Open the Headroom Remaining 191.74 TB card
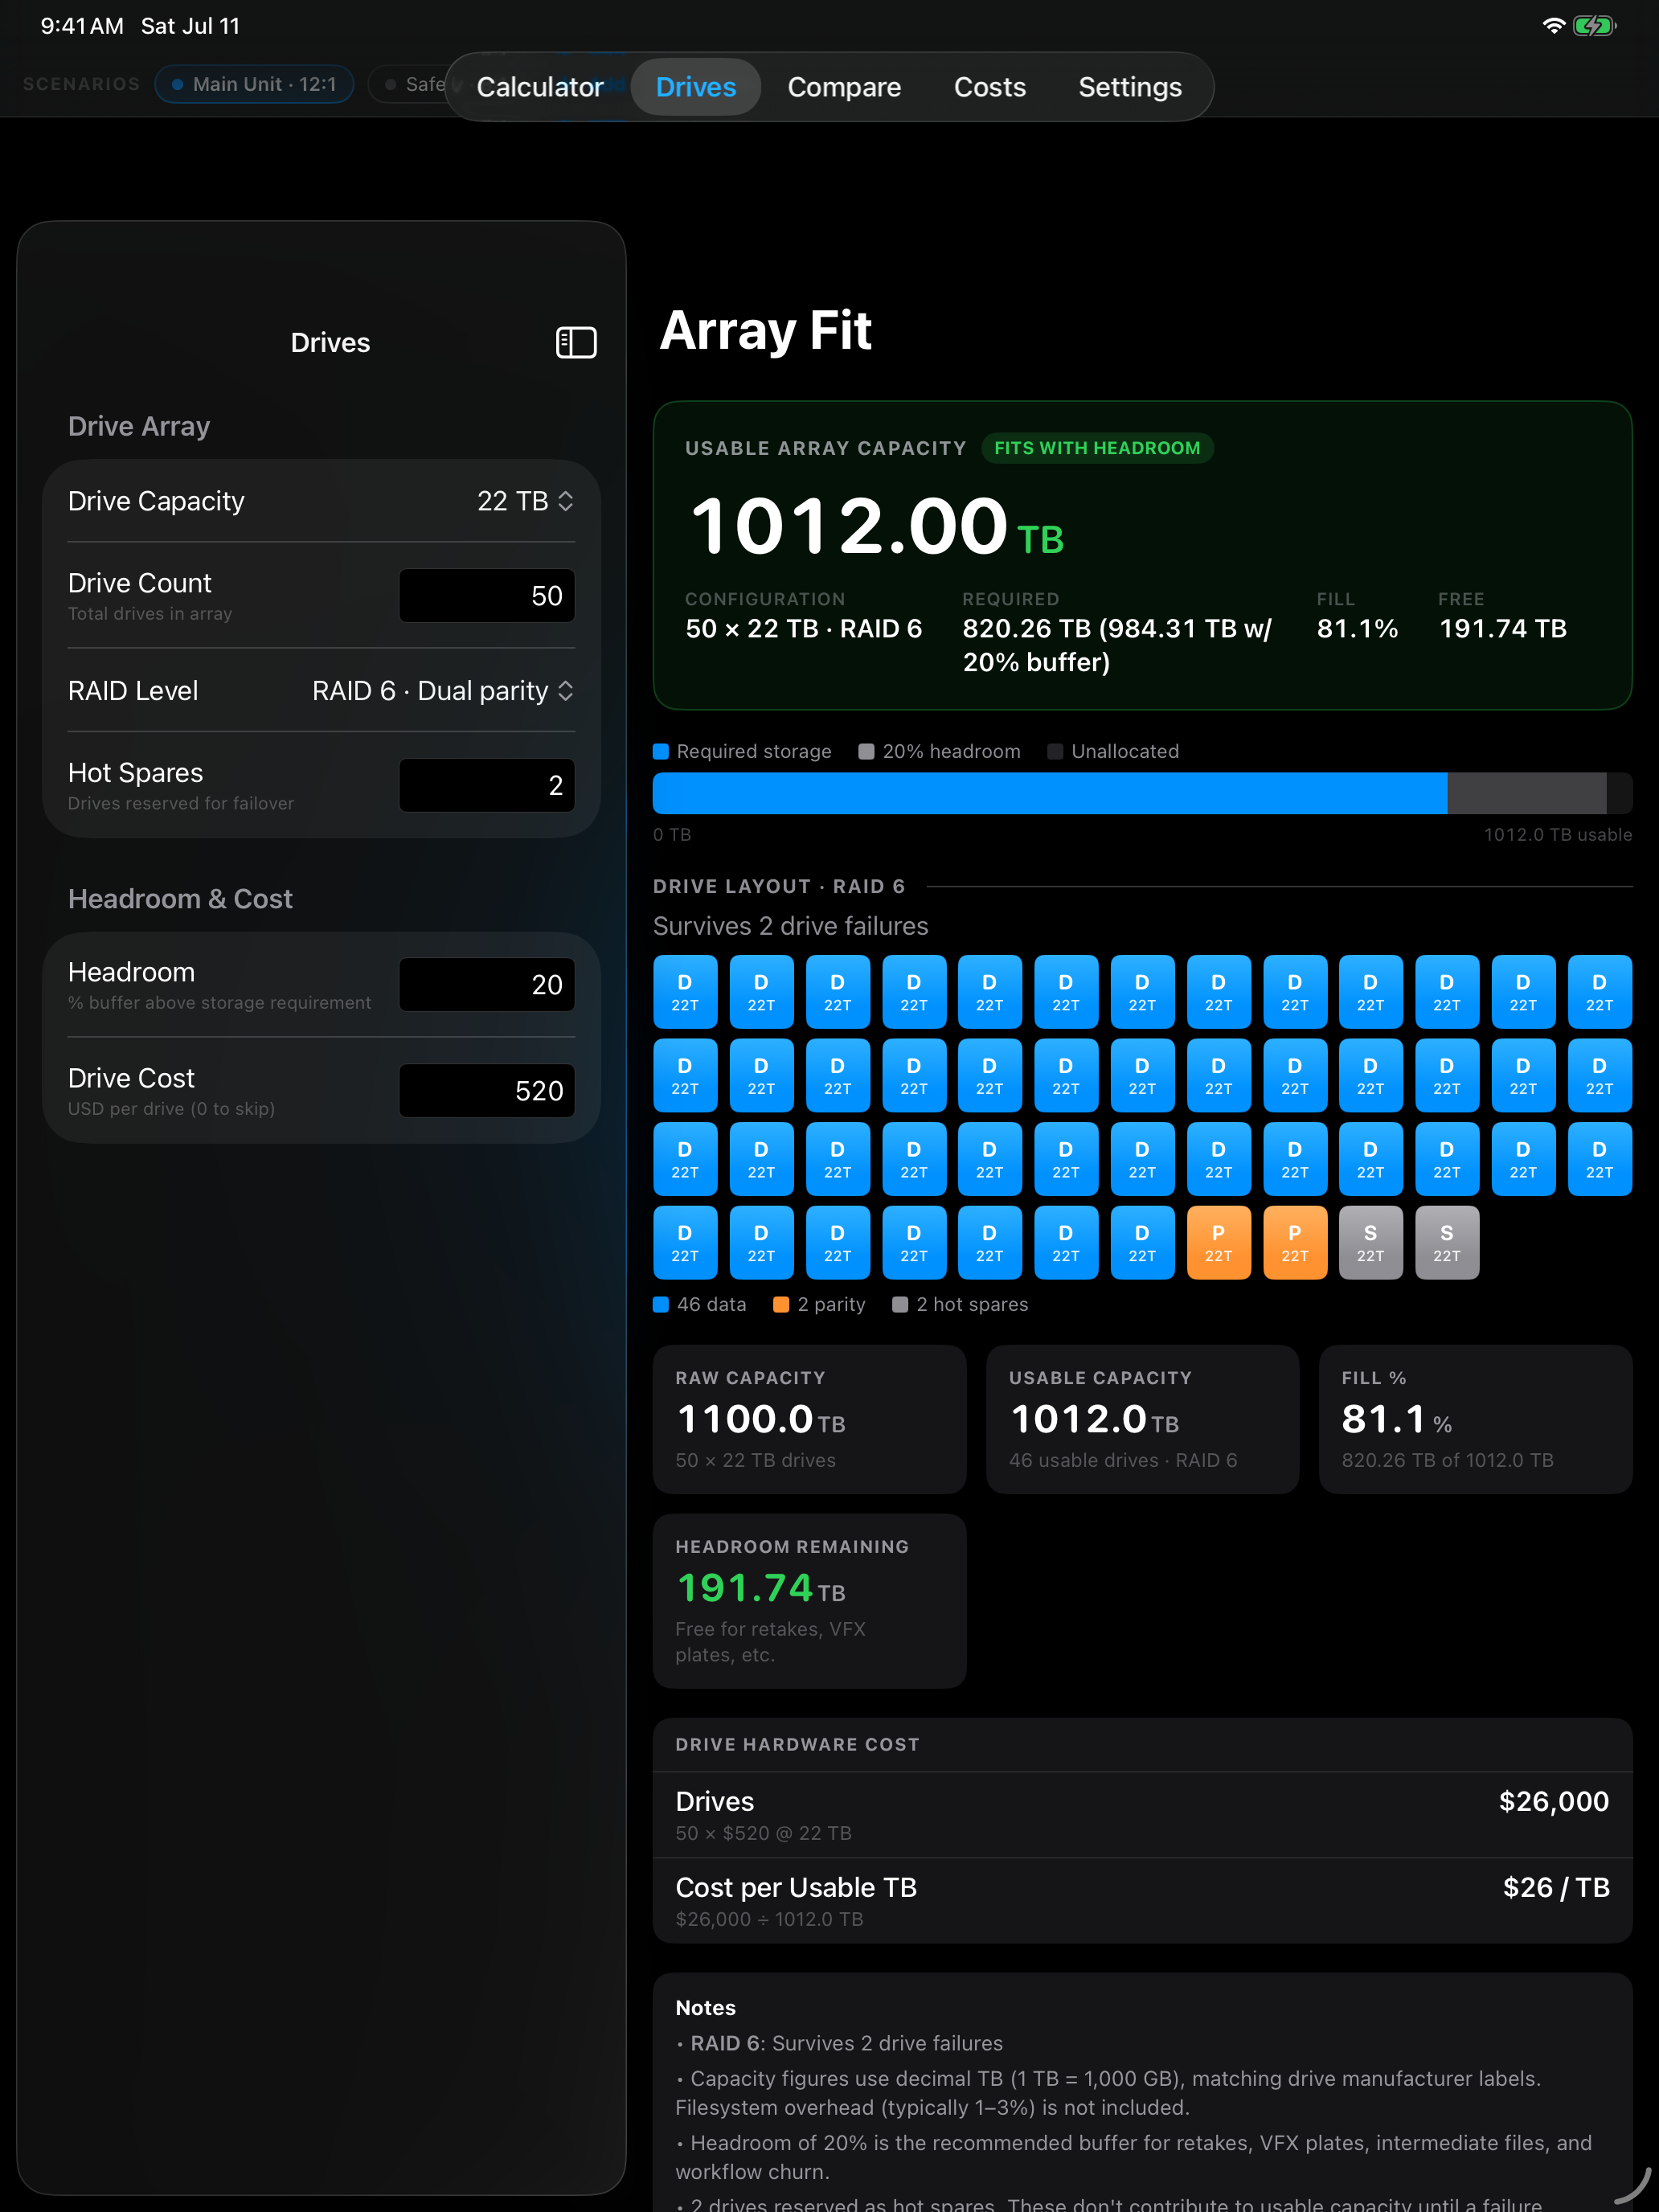The height and width of the screenshot is (2212, 1659). pyautogui.click(x=810, y=1601)
